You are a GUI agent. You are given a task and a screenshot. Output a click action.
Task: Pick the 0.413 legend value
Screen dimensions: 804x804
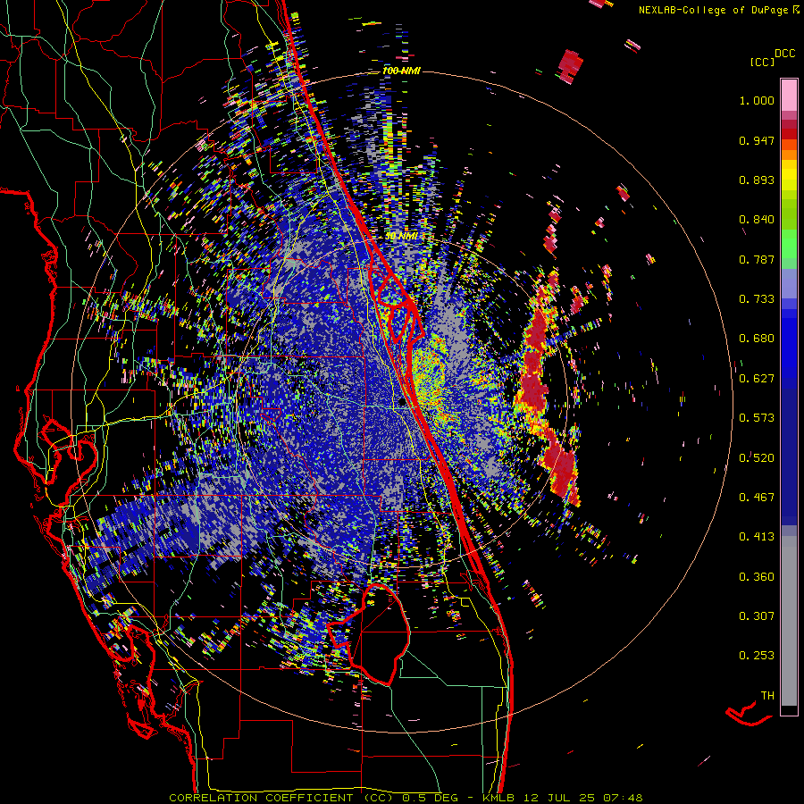click(x=757, y=537)
